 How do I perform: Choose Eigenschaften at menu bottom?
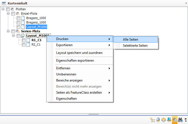tap(80, 99)
